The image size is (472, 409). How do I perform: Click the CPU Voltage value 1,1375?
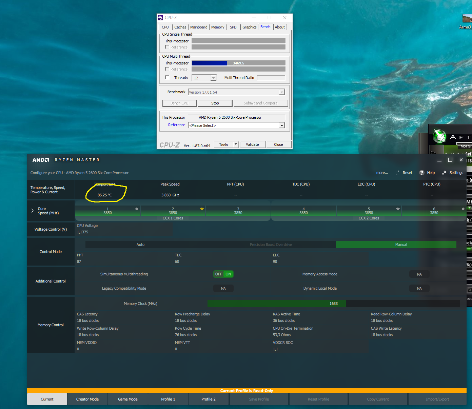(83, 232)
